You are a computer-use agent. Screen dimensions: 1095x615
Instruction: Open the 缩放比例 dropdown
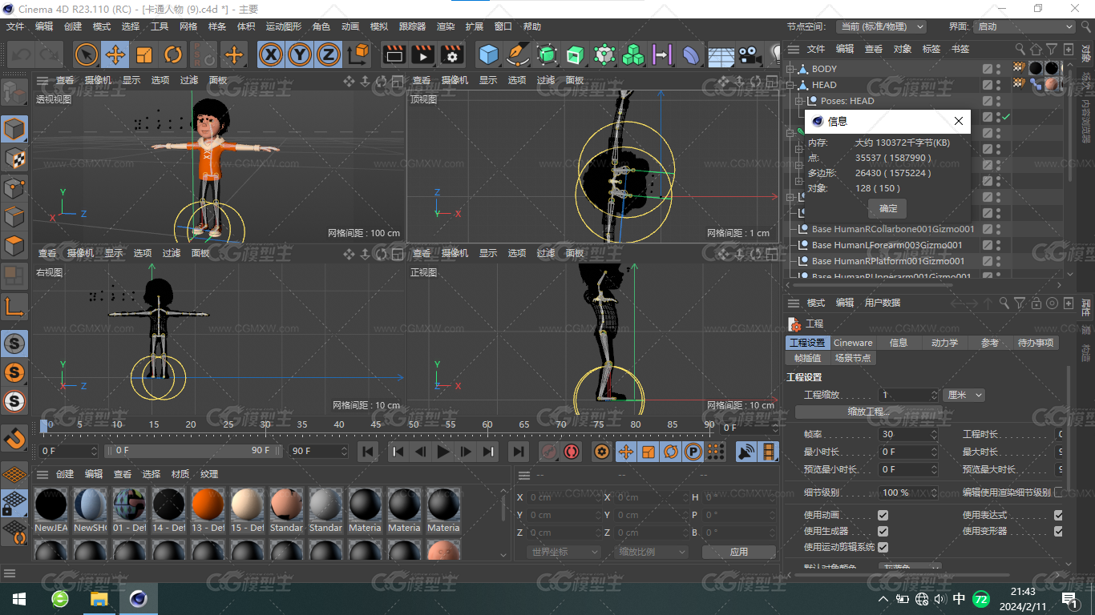[x=652, y=552]
